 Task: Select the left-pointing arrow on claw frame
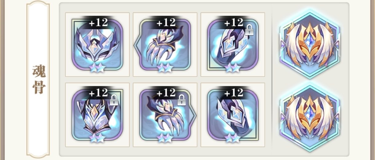coord(137,45)
